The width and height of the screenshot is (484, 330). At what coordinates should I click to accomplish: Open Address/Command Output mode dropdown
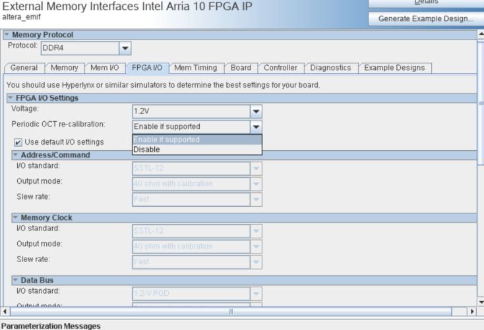(197, 184)
